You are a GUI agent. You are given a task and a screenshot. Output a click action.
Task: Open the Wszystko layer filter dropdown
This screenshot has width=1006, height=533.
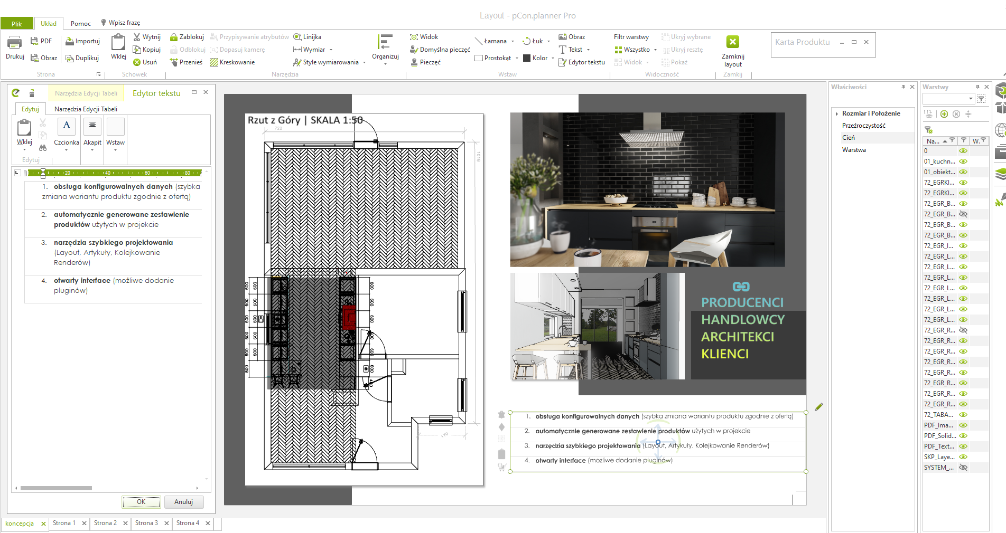coord(655,50)
